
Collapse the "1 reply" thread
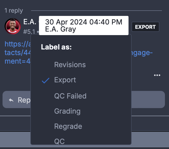(14, 11)
